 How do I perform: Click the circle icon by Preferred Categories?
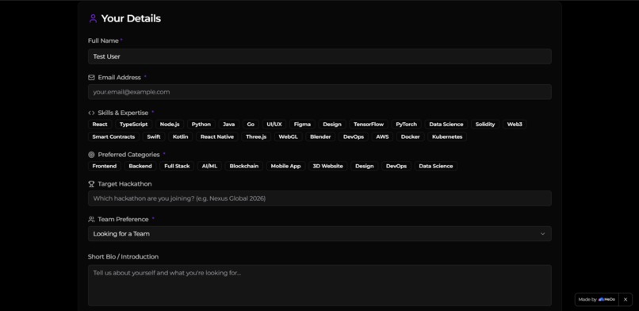(91, 155)
